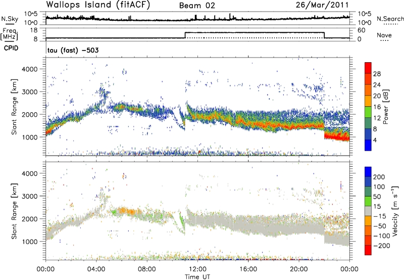Click the "08:00" time tick label

pos(147,269)
